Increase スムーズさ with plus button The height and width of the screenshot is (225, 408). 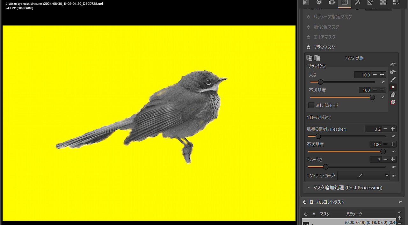coord(393,160)
